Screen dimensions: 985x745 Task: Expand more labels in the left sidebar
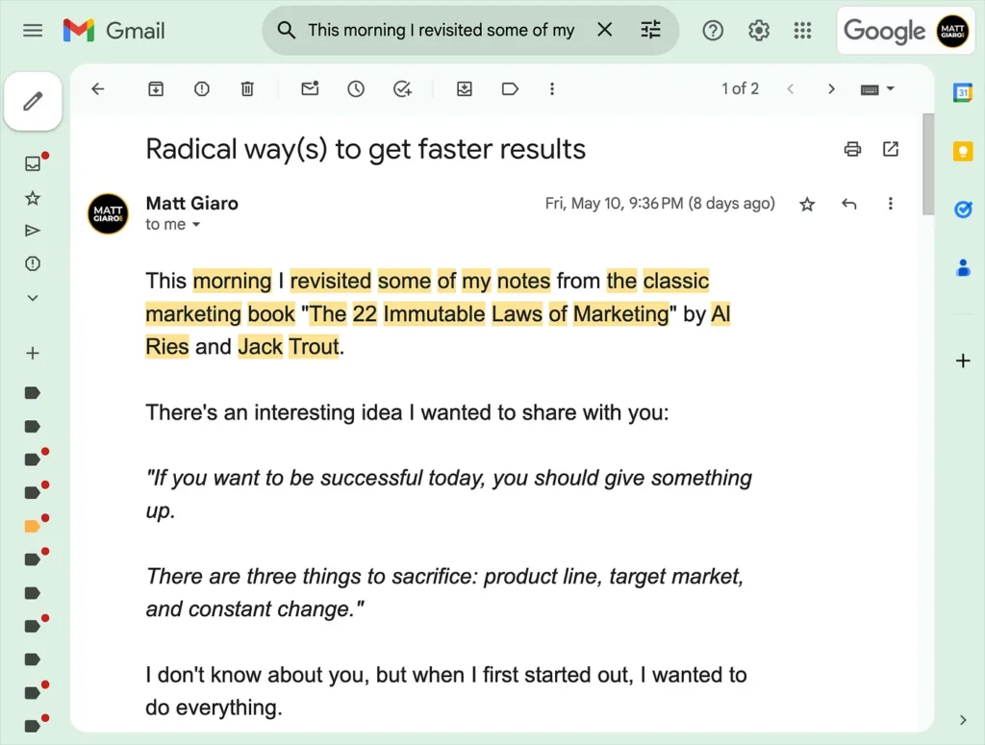33,298
